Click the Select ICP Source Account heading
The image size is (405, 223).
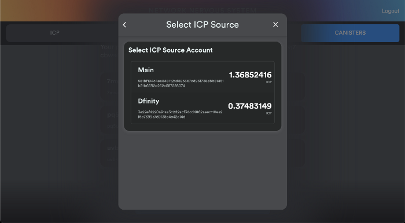[x=171, y=50]
